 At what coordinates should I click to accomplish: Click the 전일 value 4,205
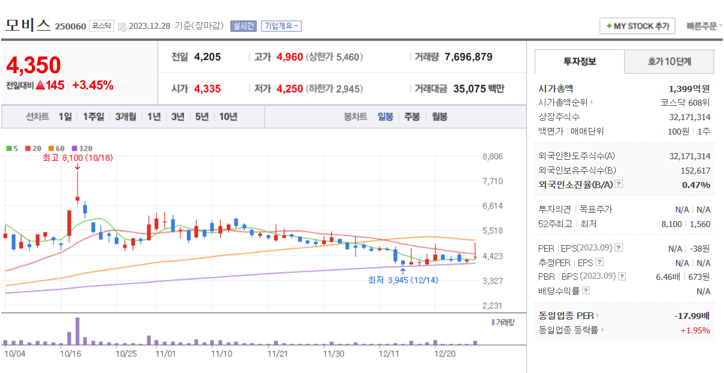coord(207,57)
